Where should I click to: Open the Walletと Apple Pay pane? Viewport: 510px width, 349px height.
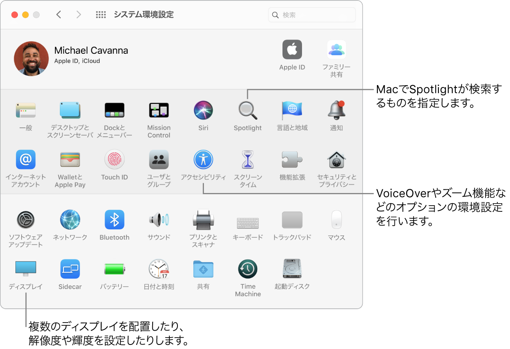pos(70,160)
